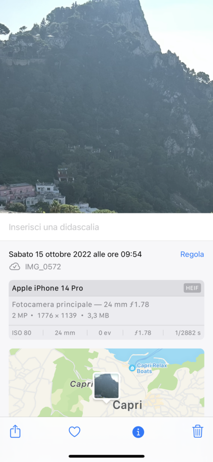Viewport: 213px width, 462px height.
Task: Tap the Inserisci una didascalia caption field
Action: point(106,227)
